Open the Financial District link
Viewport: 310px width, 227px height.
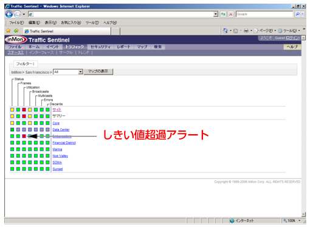(x=64, y=143)
